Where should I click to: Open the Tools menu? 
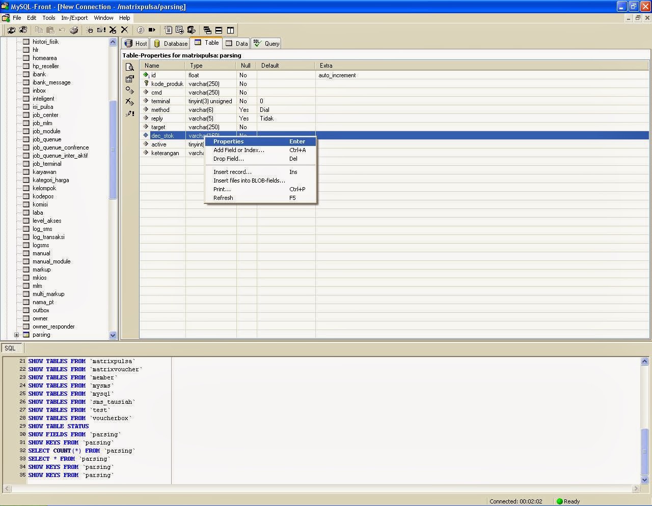pyautogui.click(x=49, y=18)
